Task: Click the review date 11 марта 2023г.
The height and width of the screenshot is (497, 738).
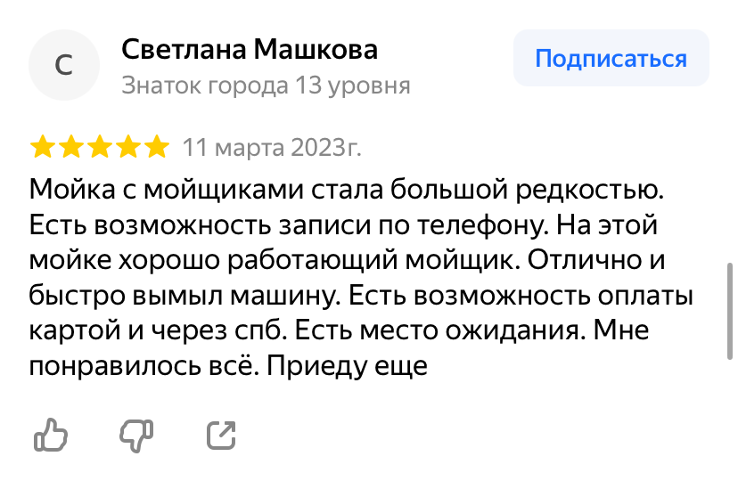Action: pyautogui.click(x=272, y=146)
